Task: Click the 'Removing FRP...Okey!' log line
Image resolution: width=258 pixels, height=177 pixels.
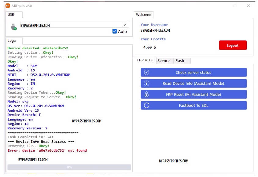Action: tap(28, 146)
